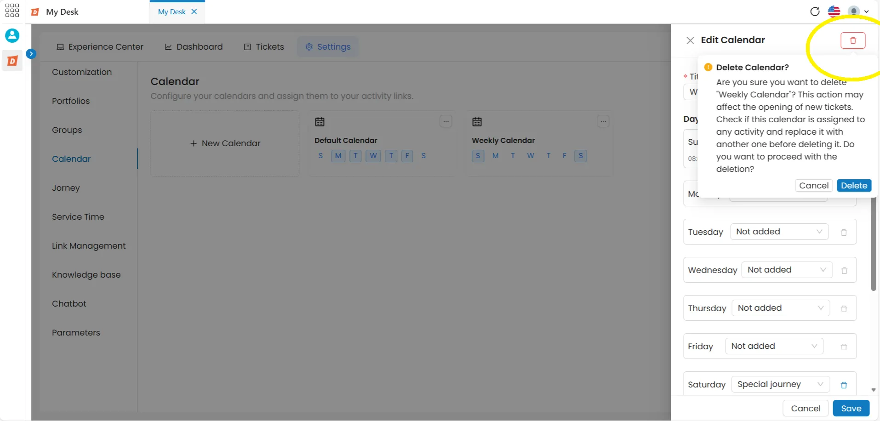Remove Wednesday journey with trash icon
This screenshot has height=421, width=880.
pyautogui.click(x=844, y=271)
